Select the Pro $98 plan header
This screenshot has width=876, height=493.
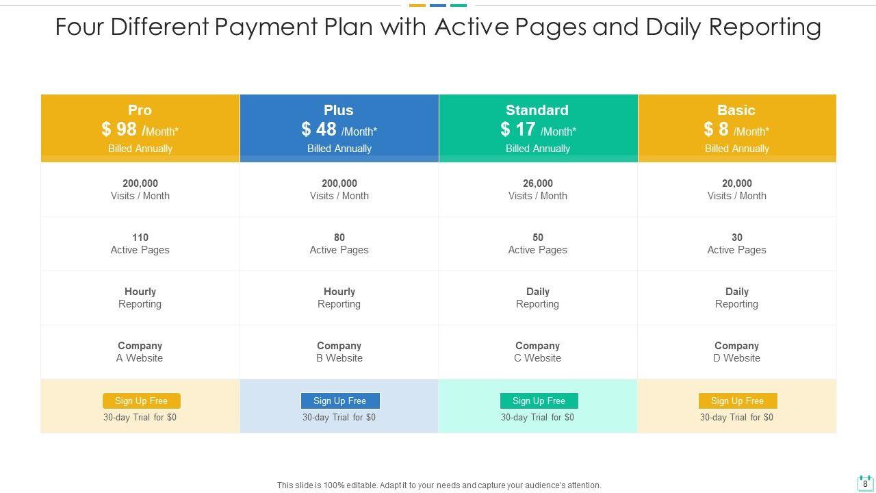click(140, 128)
